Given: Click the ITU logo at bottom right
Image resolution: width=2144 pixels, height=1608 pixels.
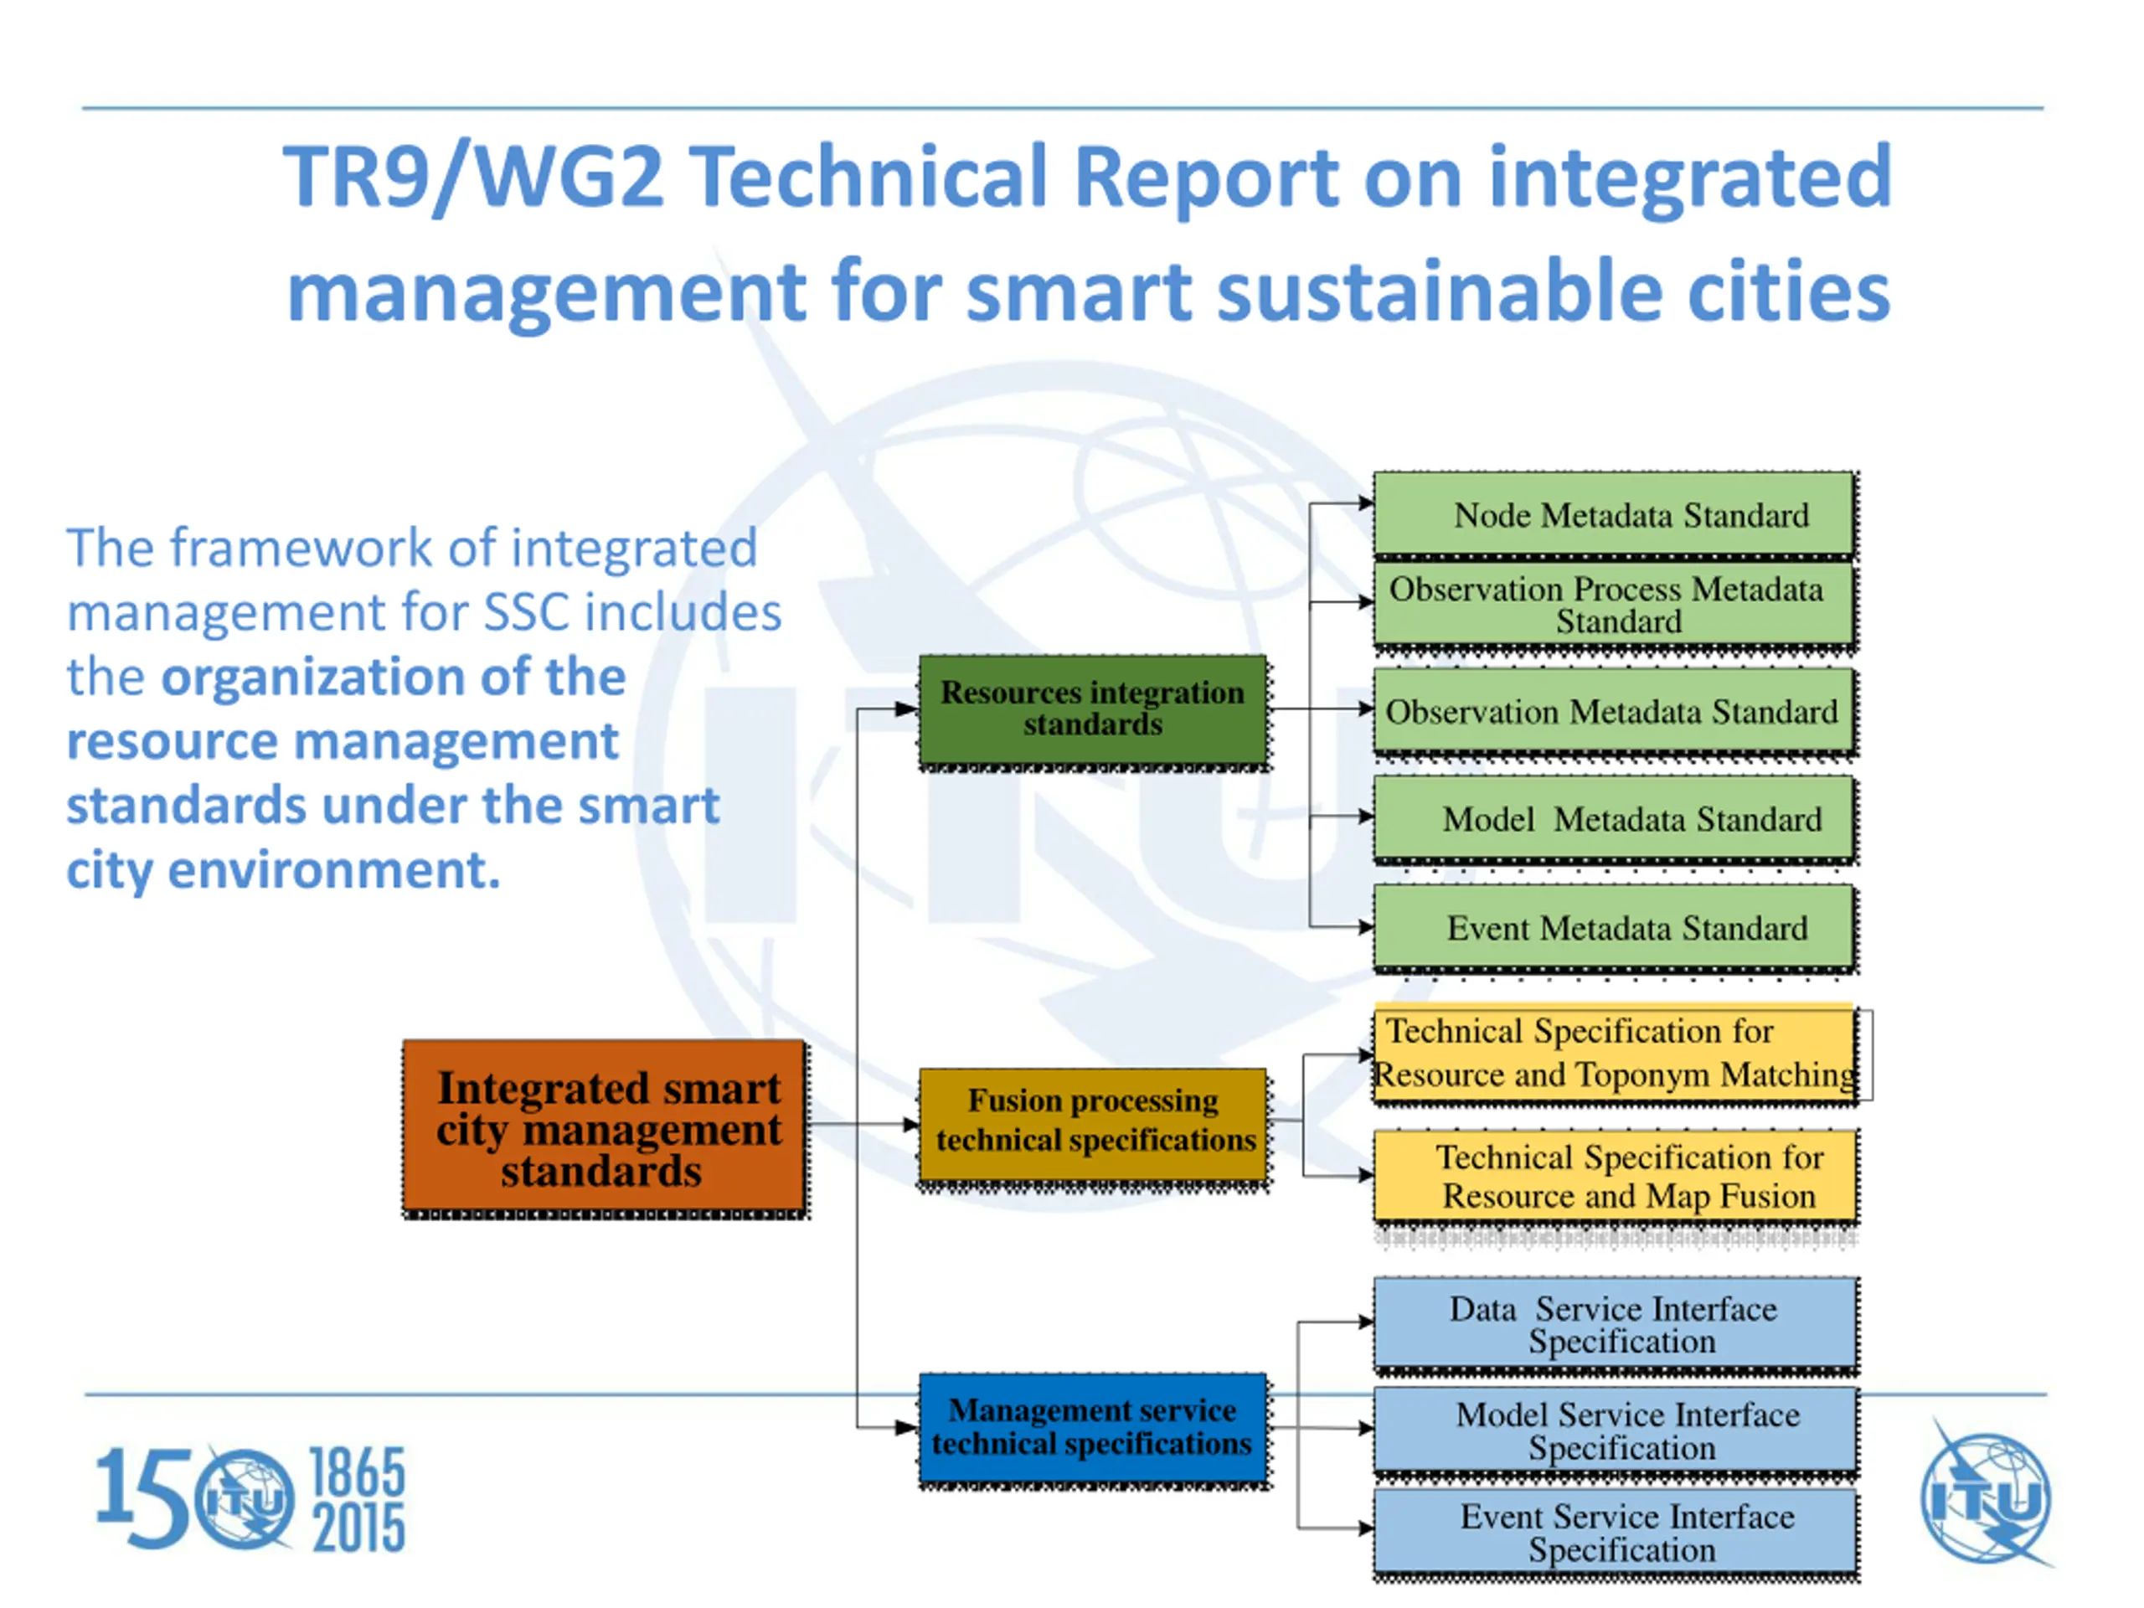Looking at the screenshot, I should [1987, 1493].
